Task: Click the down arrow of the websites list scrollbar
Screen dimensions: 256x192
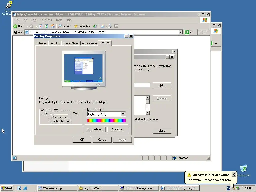Action: [x=147, y=113]
